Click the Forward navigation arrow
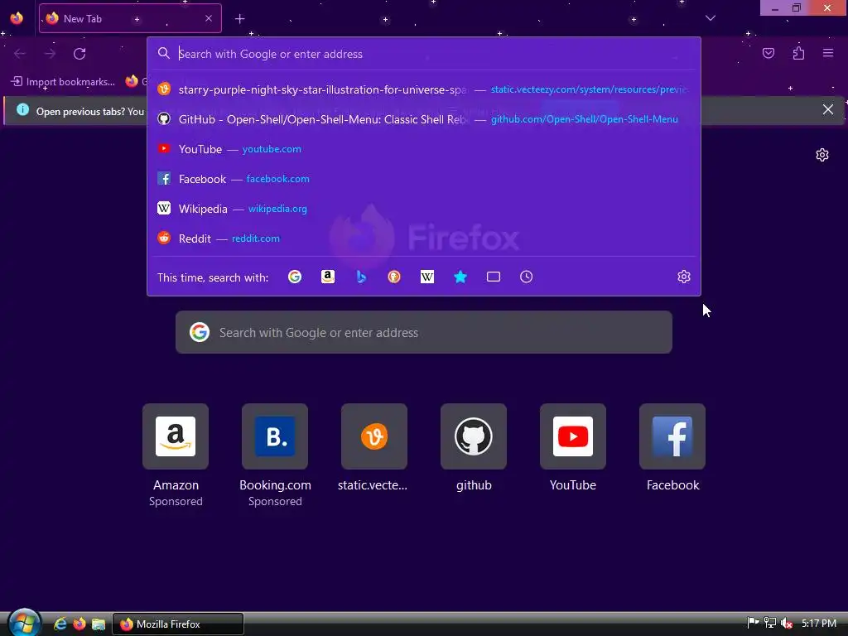 coord(50,54)
